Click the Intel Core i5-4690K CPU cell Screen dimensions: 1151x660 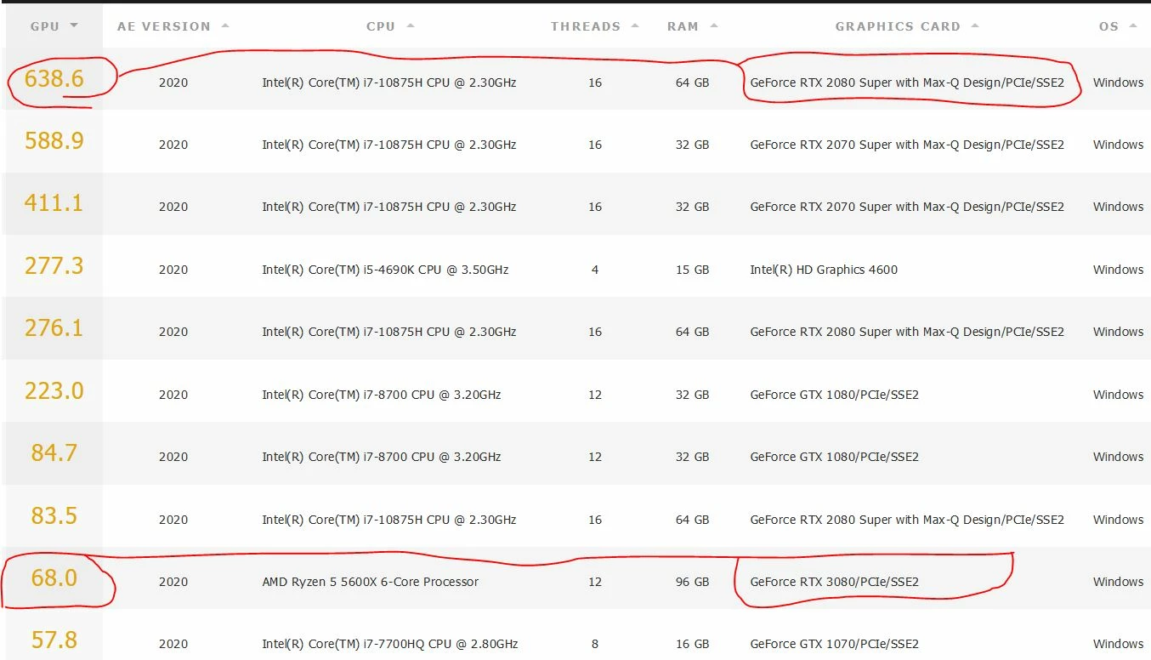pos(385,270)
